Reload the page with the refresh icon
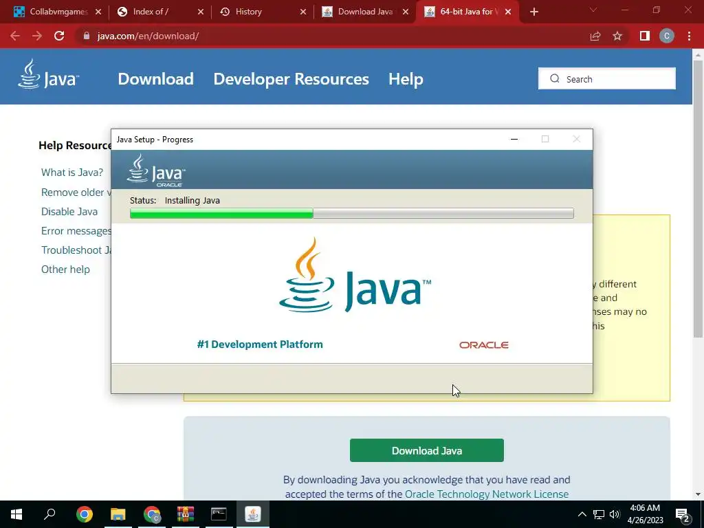Viewport: 704px width, 528px height. click(59, 36)
